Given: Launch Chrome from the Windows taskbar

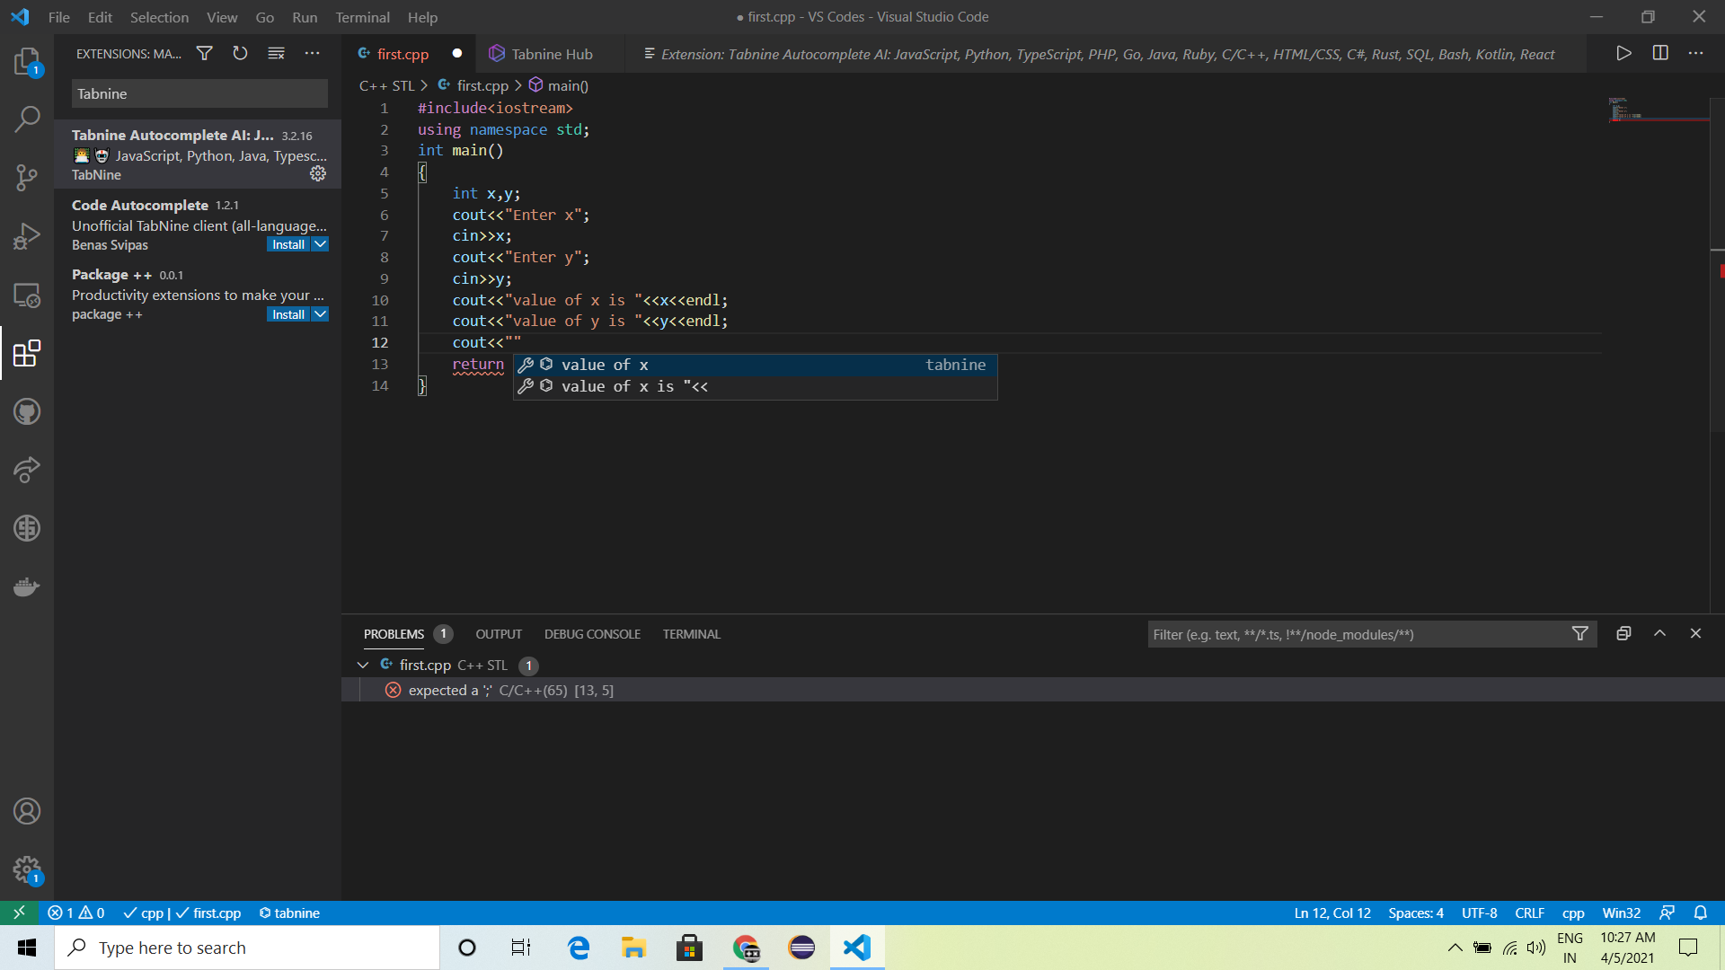Looking at the screenshot, I should coord(745,948).
